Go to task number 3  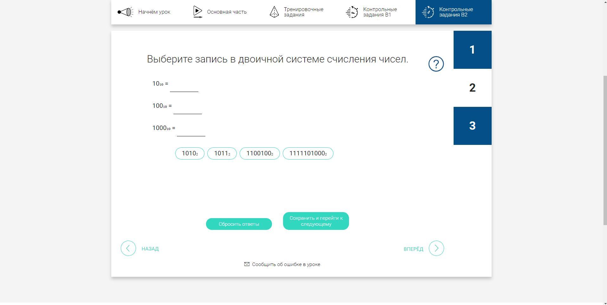(x=472, y=126)
